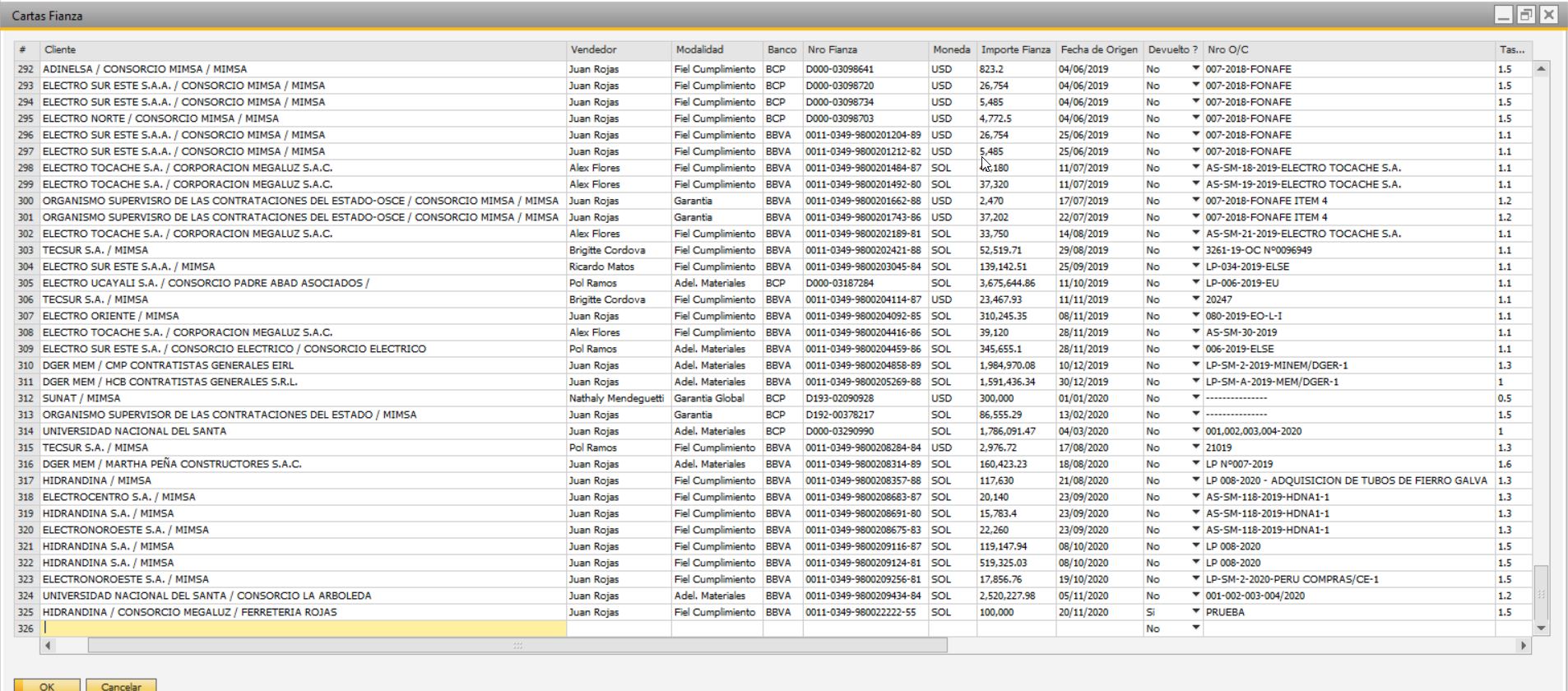Close the Cartas Fianza window
The width and height of the screenshot is (1568, 691).
point(1548,15)
